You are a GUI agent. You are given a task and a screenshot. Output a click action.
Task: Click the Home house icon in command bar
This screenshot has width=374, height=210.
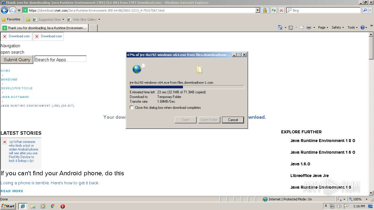coord(280,27)
